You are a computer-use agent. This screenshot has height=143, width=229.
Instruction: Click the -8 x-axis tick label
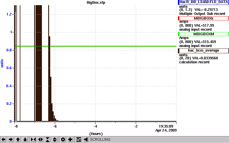[15, 126]
